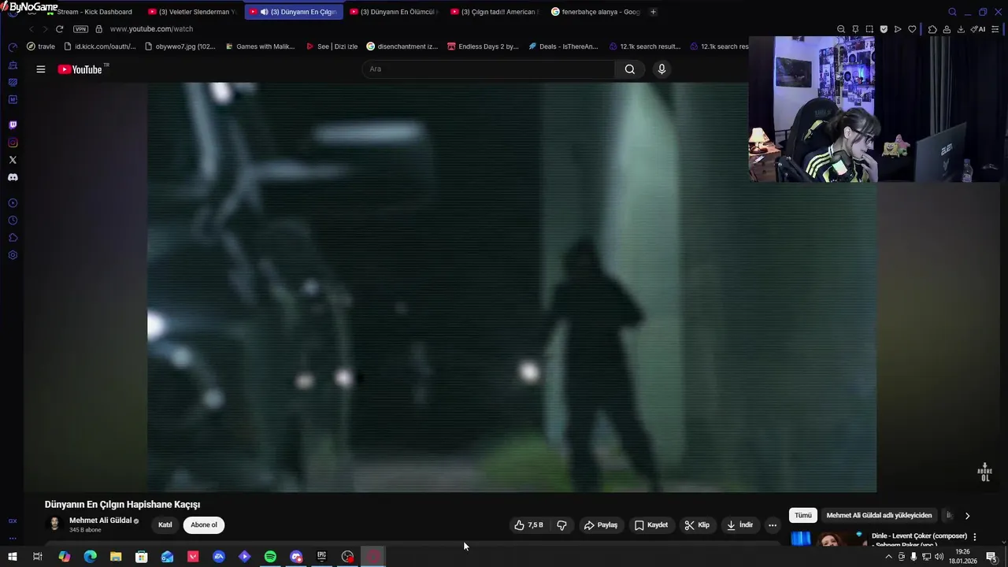Screen dimensions: 1008x567
Task: Open Instagram in the Opera sidebar
Action: (x=13, y=143)
